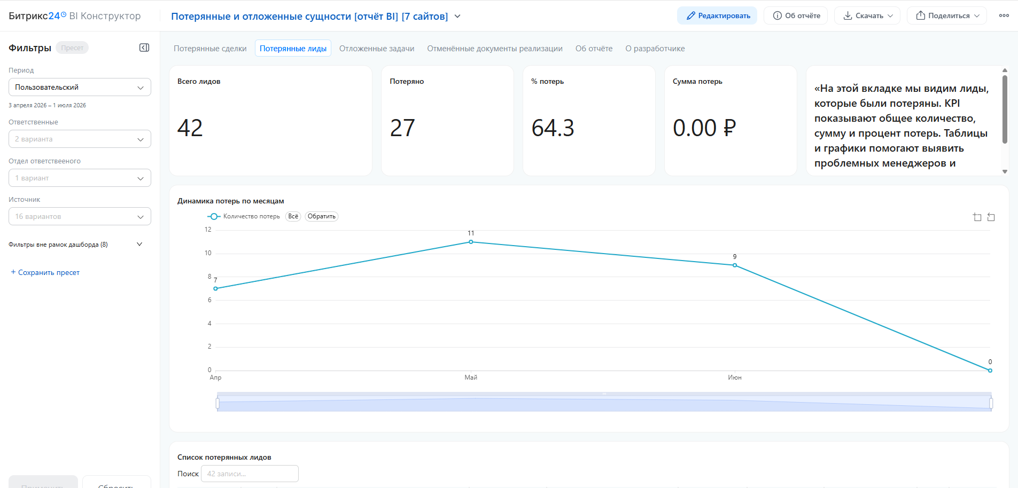
Task: Toggle the Количество потерь legend series
Action: coord(244,216)
